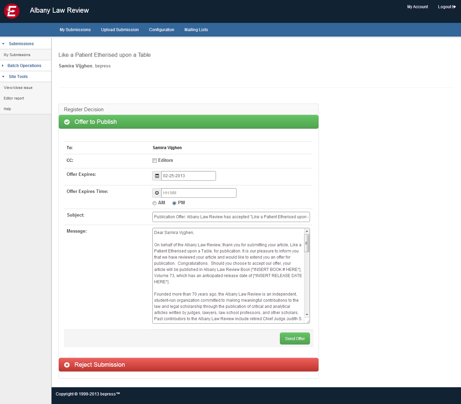Click the Subject text field
This screenshot has height=404, width=461.
[x=231, y=217]
